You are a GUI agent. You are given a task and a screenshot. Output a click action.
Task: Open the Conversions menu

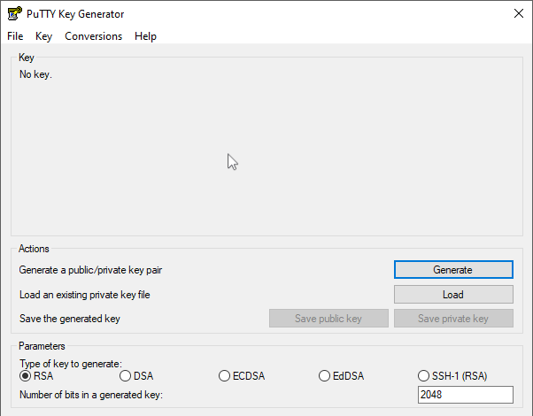93,36
